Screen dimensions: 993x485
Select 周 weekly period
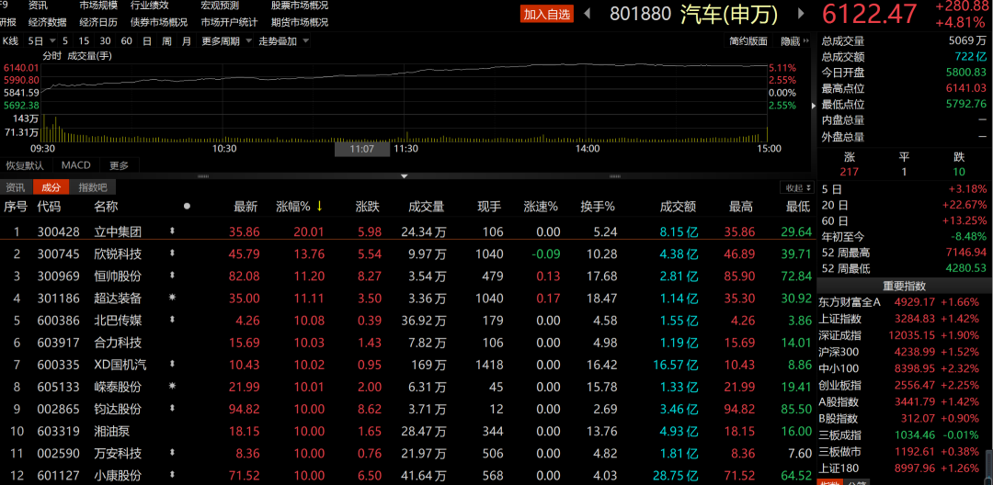(x=166, y=41)
